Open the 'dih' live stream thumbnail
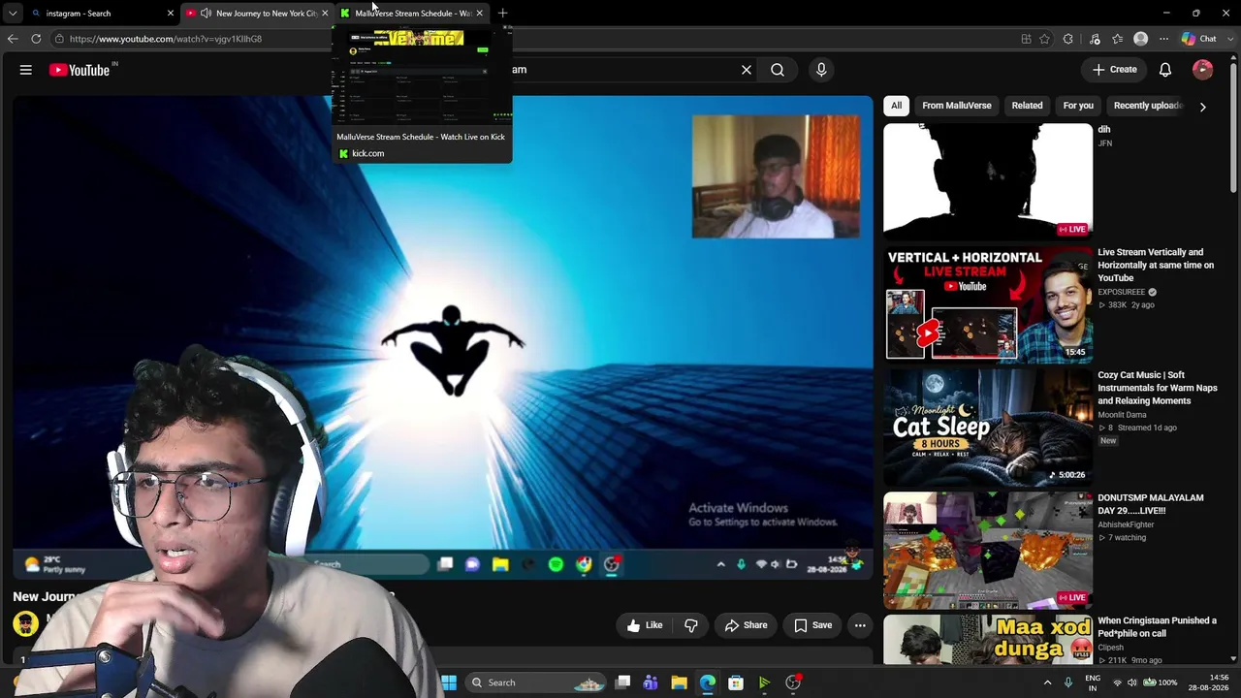The height and width of the screenshot is (698, 1241). point(988,181)
